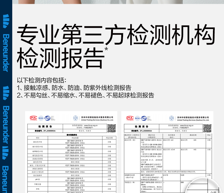
Task: Open the page 2 test report thumbnail
Action: click(x=71, y=152)
